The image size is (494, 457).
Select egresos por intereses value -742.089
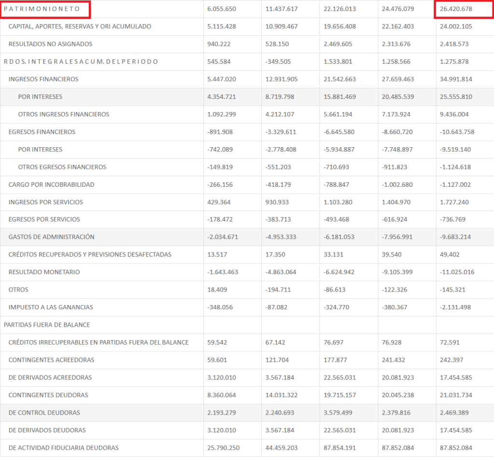220,150
